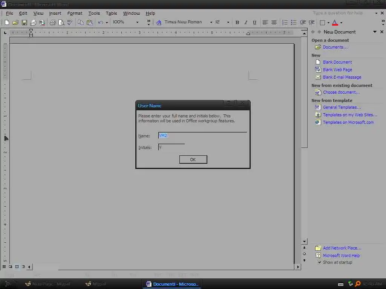Open the Edit menu
The height and width of the screenshot is (289, 386).
23,13
